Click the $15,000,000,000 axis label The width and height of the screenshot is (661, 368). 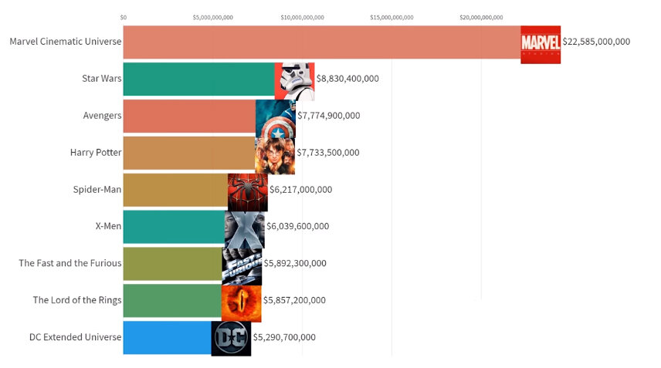[392, 18]
